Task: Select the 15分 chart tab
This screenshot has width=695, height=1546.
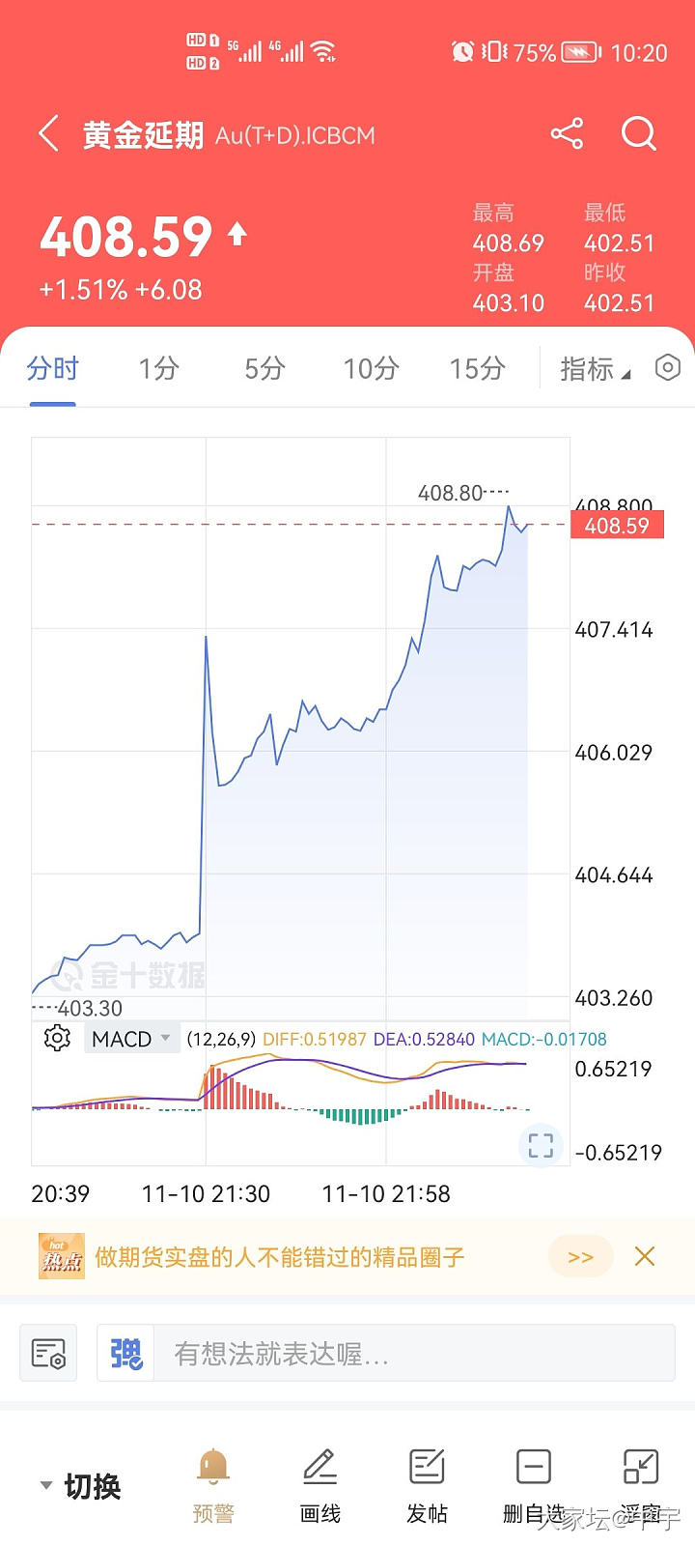Action: point(477,368)
